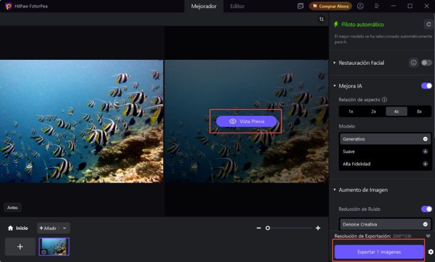This screenshot has height=262, width=435.
Task: Click Exportar 1 imágenes button
Action: coord(379,252)
